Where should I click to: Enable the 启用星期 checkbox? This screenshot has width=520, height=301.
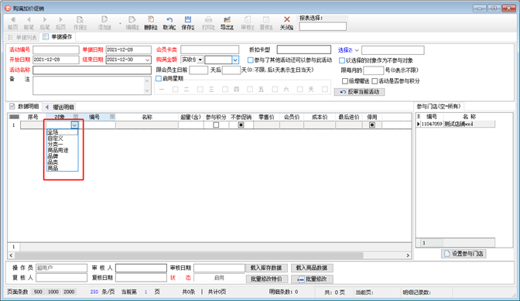click(x=159, y=79)
